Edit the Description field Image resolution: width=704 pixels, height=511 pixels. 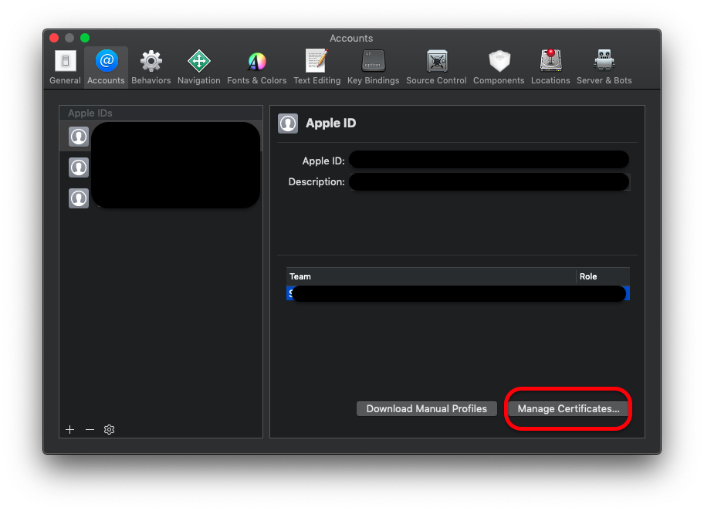click(490, 182)
